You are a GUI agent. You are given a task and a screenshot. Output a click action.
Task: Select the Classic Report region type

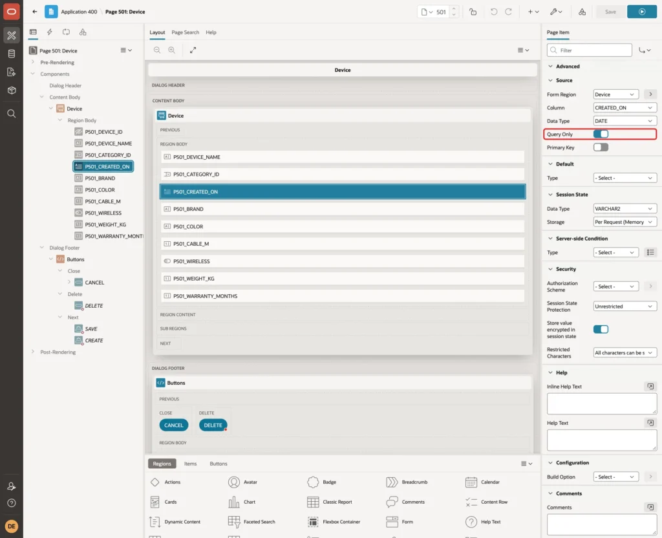click(x=330, y=502)
